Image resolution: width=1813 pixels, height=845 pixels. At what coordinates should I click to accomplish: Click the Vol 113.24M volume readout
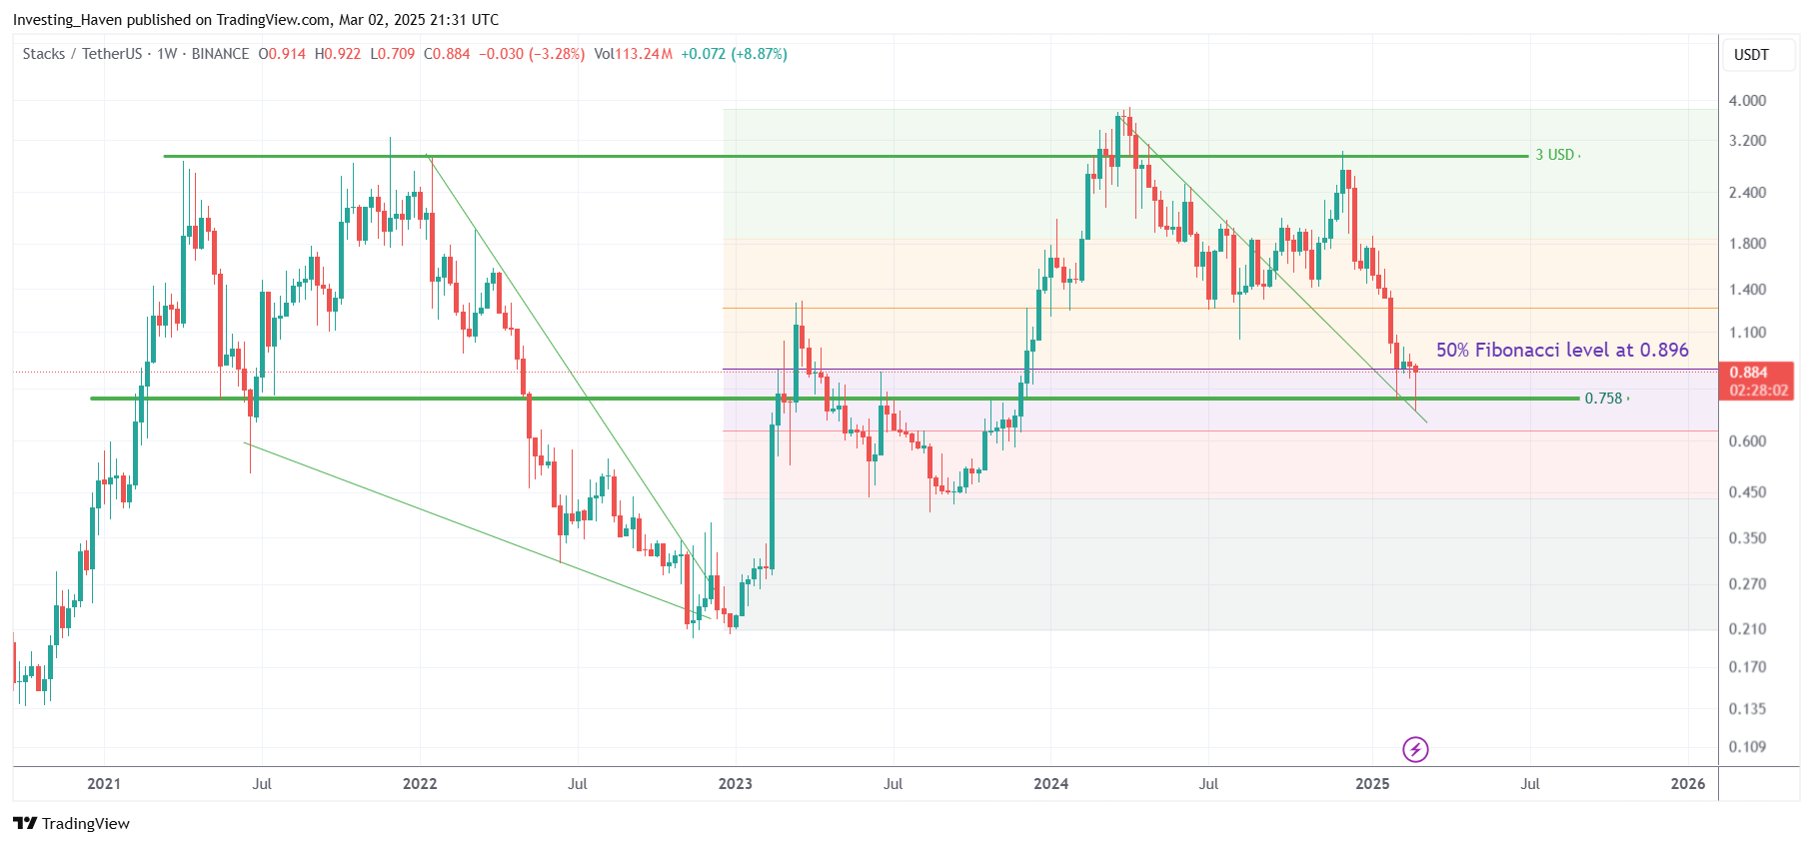(633, 54)
